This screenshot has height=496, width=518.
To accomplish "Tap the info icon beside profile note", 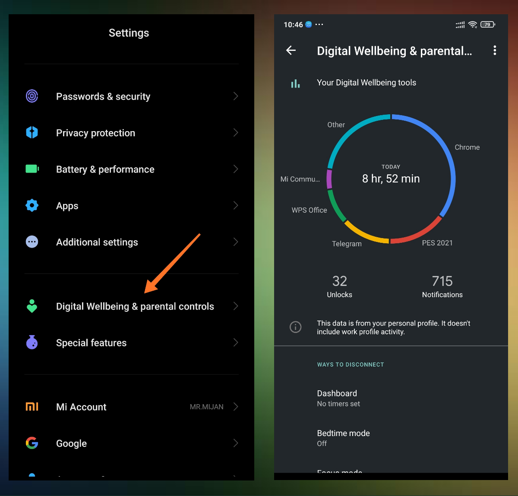I will 295,327.
